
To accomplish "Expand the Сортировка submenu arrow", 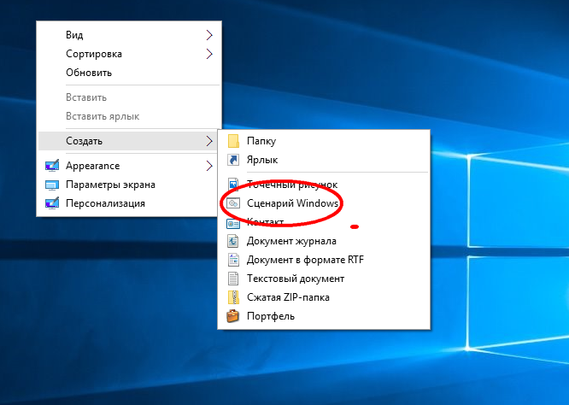I will (209, 54).
